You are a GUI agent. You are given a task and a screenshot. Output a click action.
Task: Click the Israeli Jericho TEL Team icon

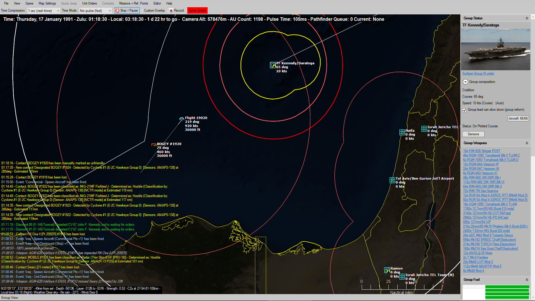(x=402, y=276)
